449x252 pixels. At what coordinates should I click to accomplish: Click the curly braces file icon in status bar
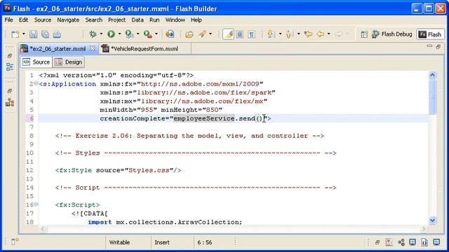(x=424, y=242)
